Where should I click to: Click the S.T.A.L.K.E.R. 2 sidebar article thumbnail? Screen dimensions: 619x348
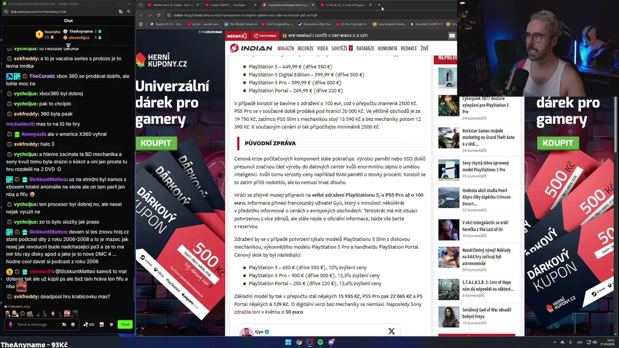click(x=449, y=290)
